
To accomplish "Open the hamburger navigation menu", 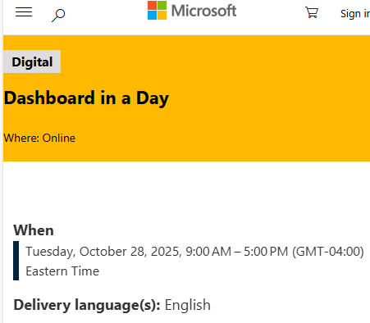I will click(24, 12).
